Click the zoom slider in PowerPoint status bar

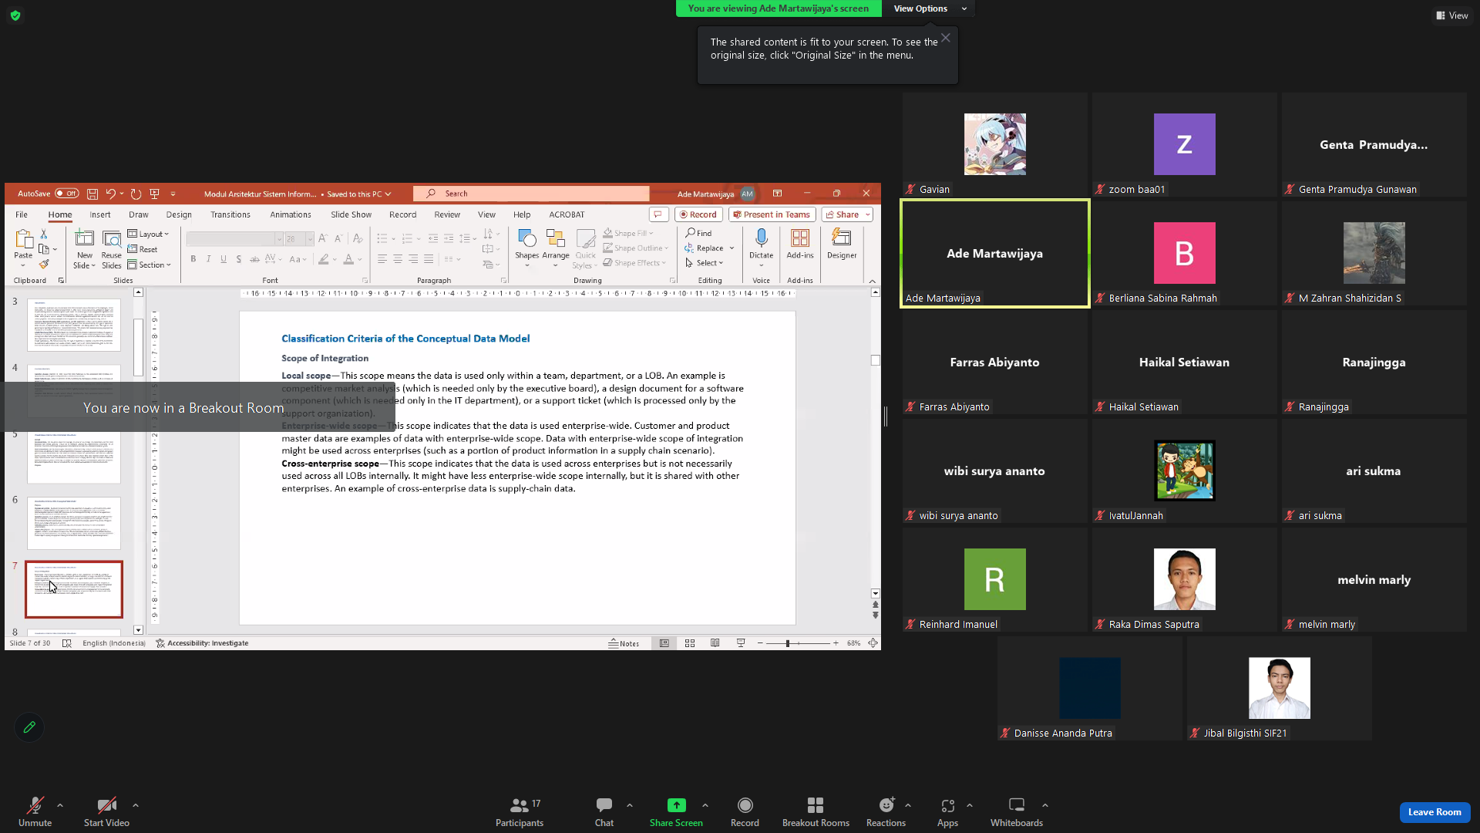798,643
